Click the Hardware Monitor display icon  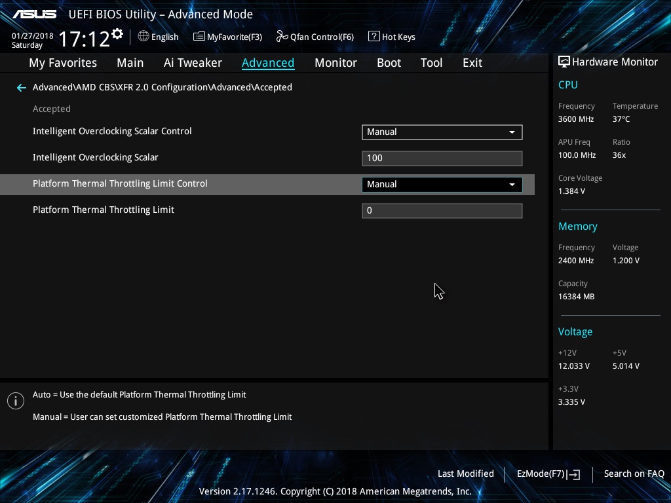(x=564, y=62)
